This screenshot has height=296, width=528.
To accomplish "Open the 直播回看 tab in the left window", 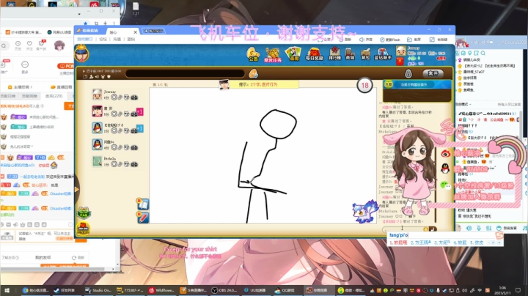I will 62,86.
